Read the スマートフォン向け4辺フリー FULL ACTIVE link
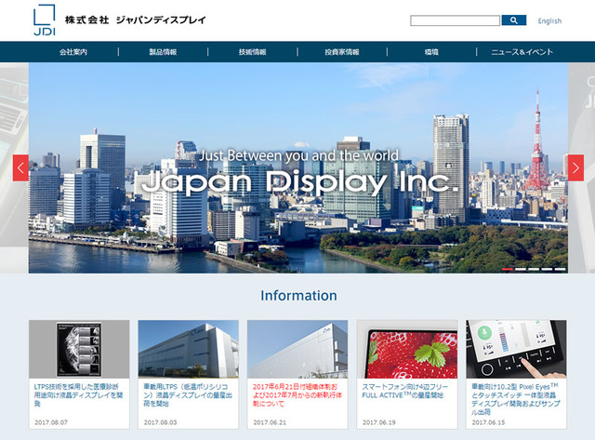The height and width of the screenshot is (440, 595). point(405,391)
